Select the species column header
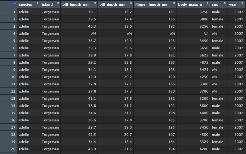The width and height of the screenshot is (246, 154). coord(25,4)
